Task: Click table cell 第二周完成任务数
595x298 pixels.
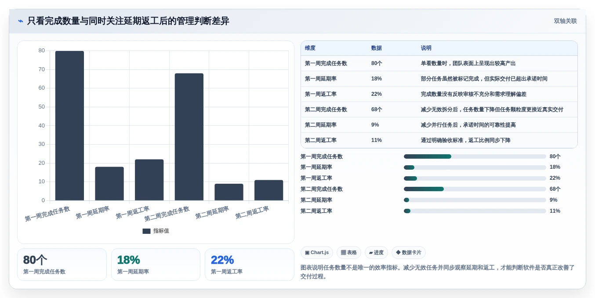Action: point(326,109)
